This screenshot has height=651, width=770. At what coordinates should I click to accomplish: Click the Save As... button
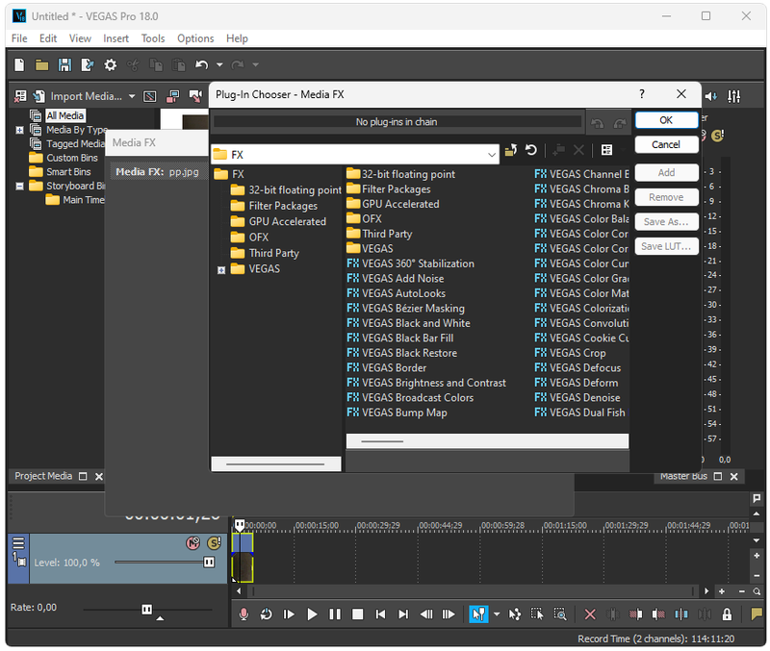click(666, 222)
